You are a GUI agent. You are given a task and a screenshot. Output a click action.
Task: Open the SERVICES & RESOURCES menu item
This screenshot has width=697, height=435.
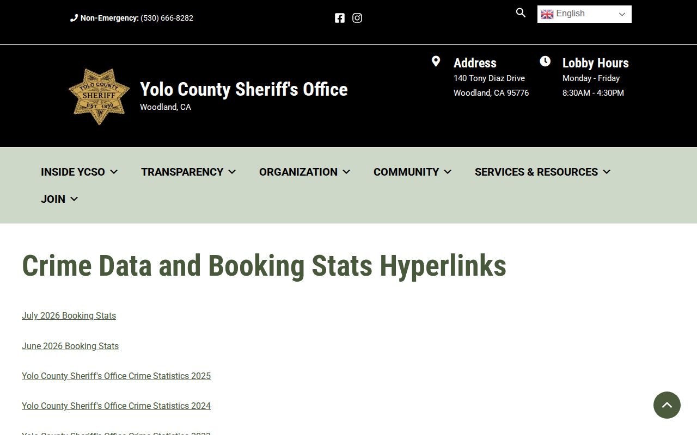click(536, 172)
